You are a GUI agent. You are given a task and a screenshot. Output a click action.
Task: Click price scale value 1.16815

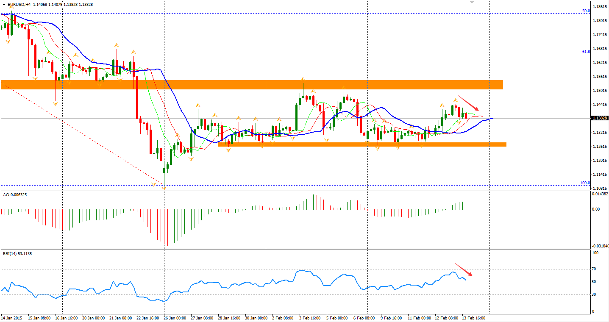point(600,49)
